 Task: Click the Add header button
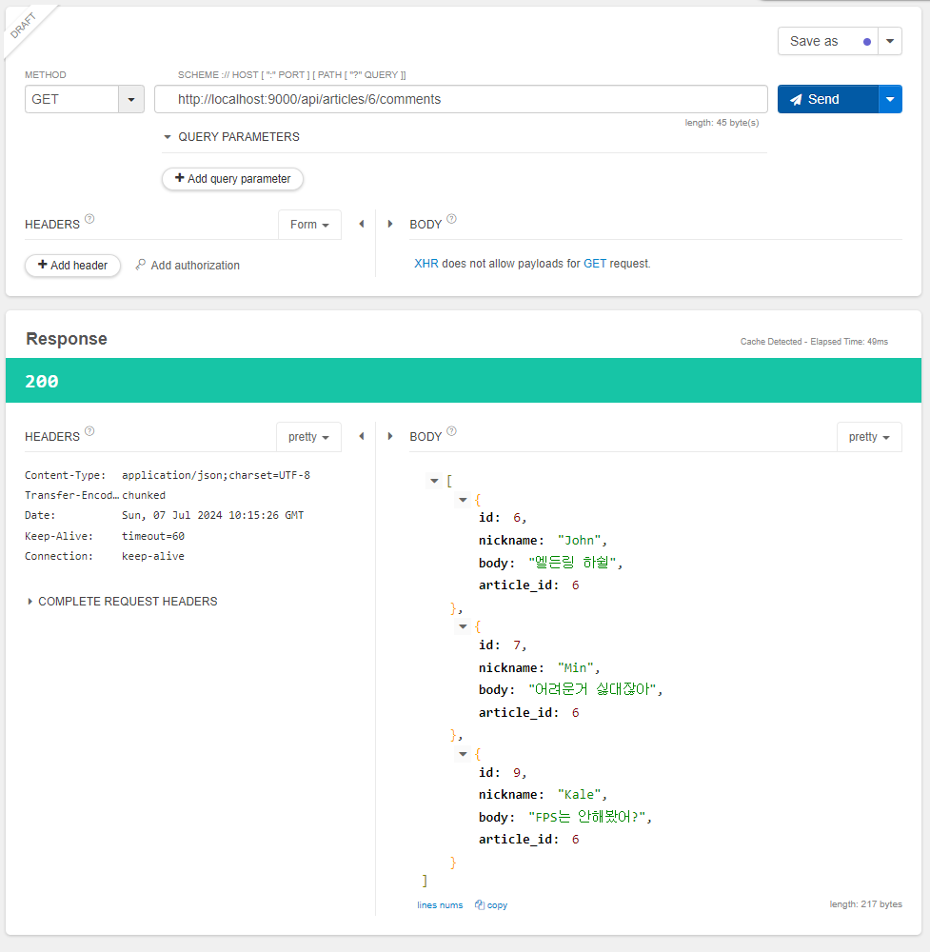[x=73, y=266]
